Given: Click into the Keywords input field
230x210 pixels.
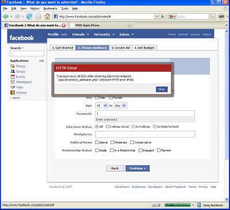Looking at the screenshot, I should click(x=145, y=114).
